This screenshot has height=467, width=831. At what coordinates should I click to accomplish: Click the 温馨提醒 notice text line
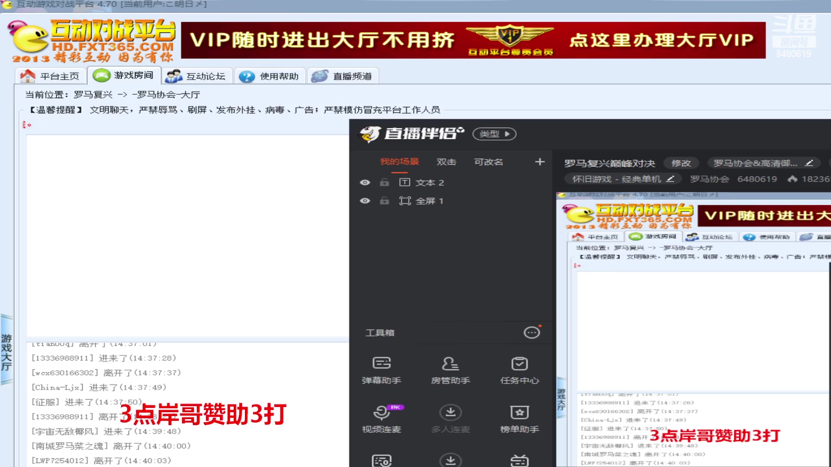click(x=234, y=110)
